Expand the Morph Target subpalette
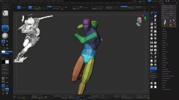This screenshot has height=100, width=179. click(165, 63)
